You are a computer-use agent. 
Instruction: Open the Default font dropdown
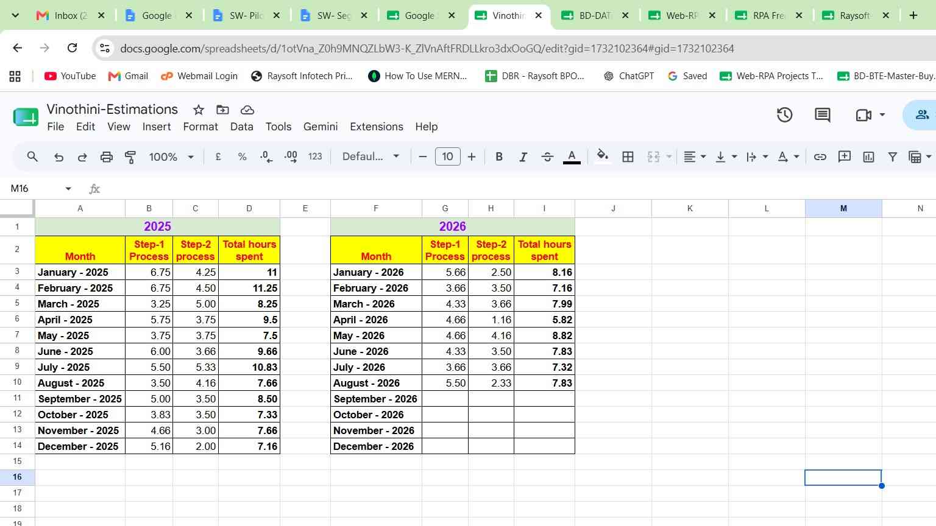coord(370,156)
